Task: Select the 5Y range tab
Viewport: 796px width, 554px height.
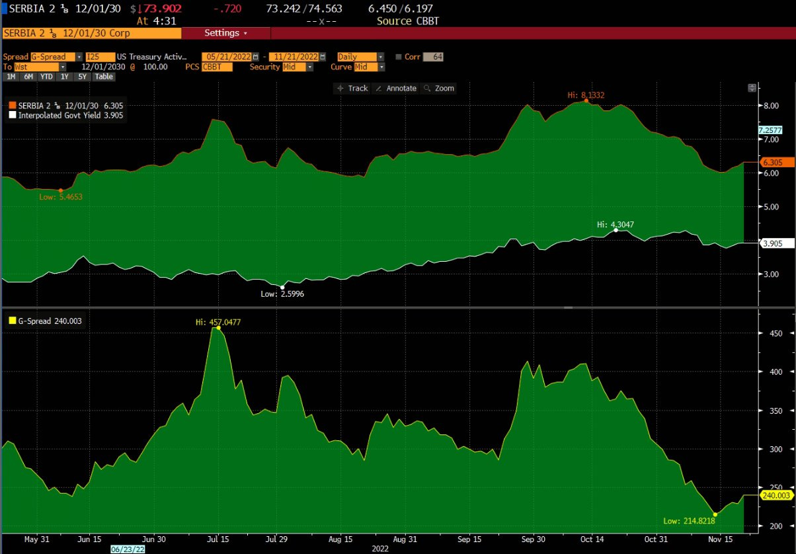Action: tap(81, 77)
